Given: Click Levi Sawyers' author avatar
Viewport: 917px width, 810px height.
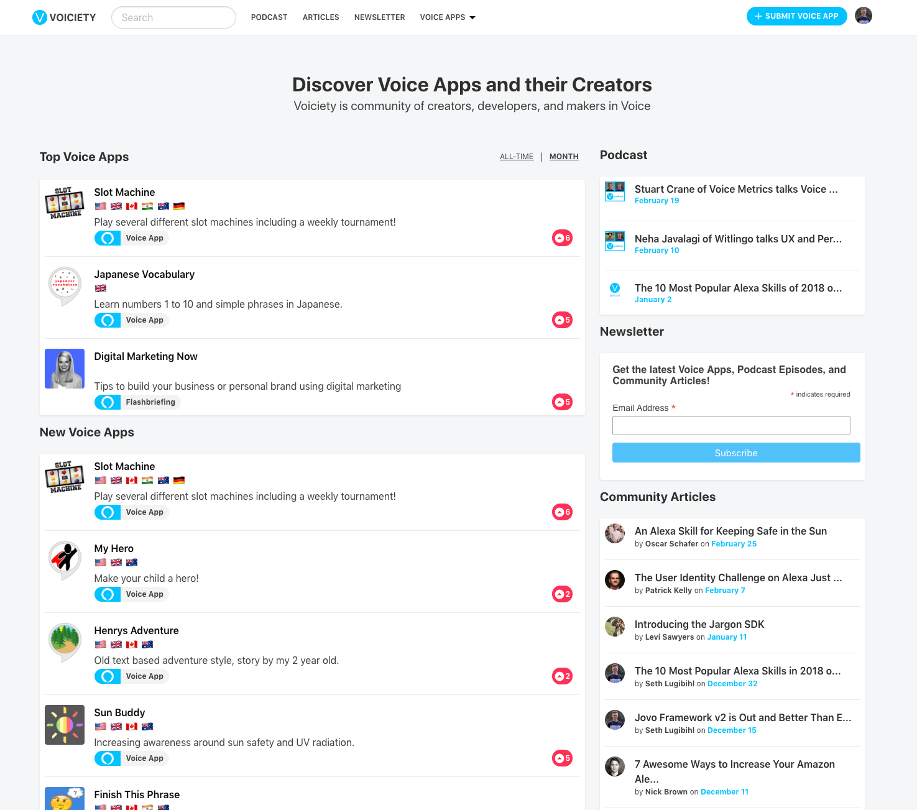Looking at the screenshot, I should click(615, 627).
